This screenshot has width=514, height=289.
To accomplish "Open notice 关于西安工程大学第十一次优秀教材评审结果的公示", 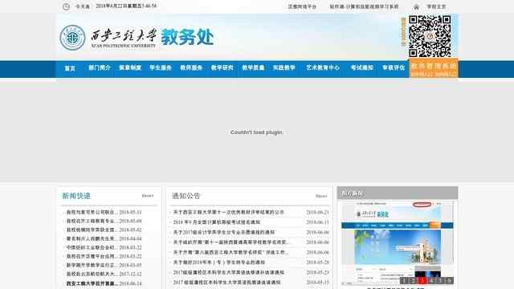I will point(228,212).
